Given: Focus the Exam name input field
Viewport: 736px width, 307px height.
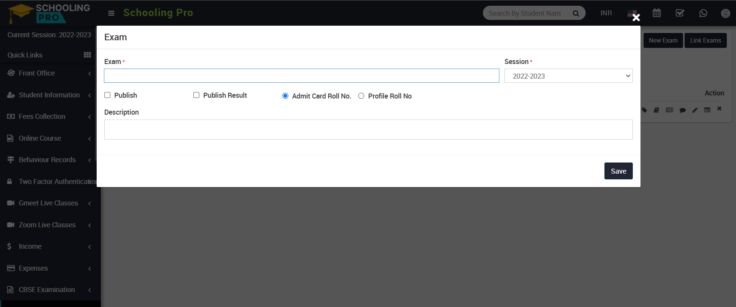Looking at the screenshot, I should (x=301, y=76).
